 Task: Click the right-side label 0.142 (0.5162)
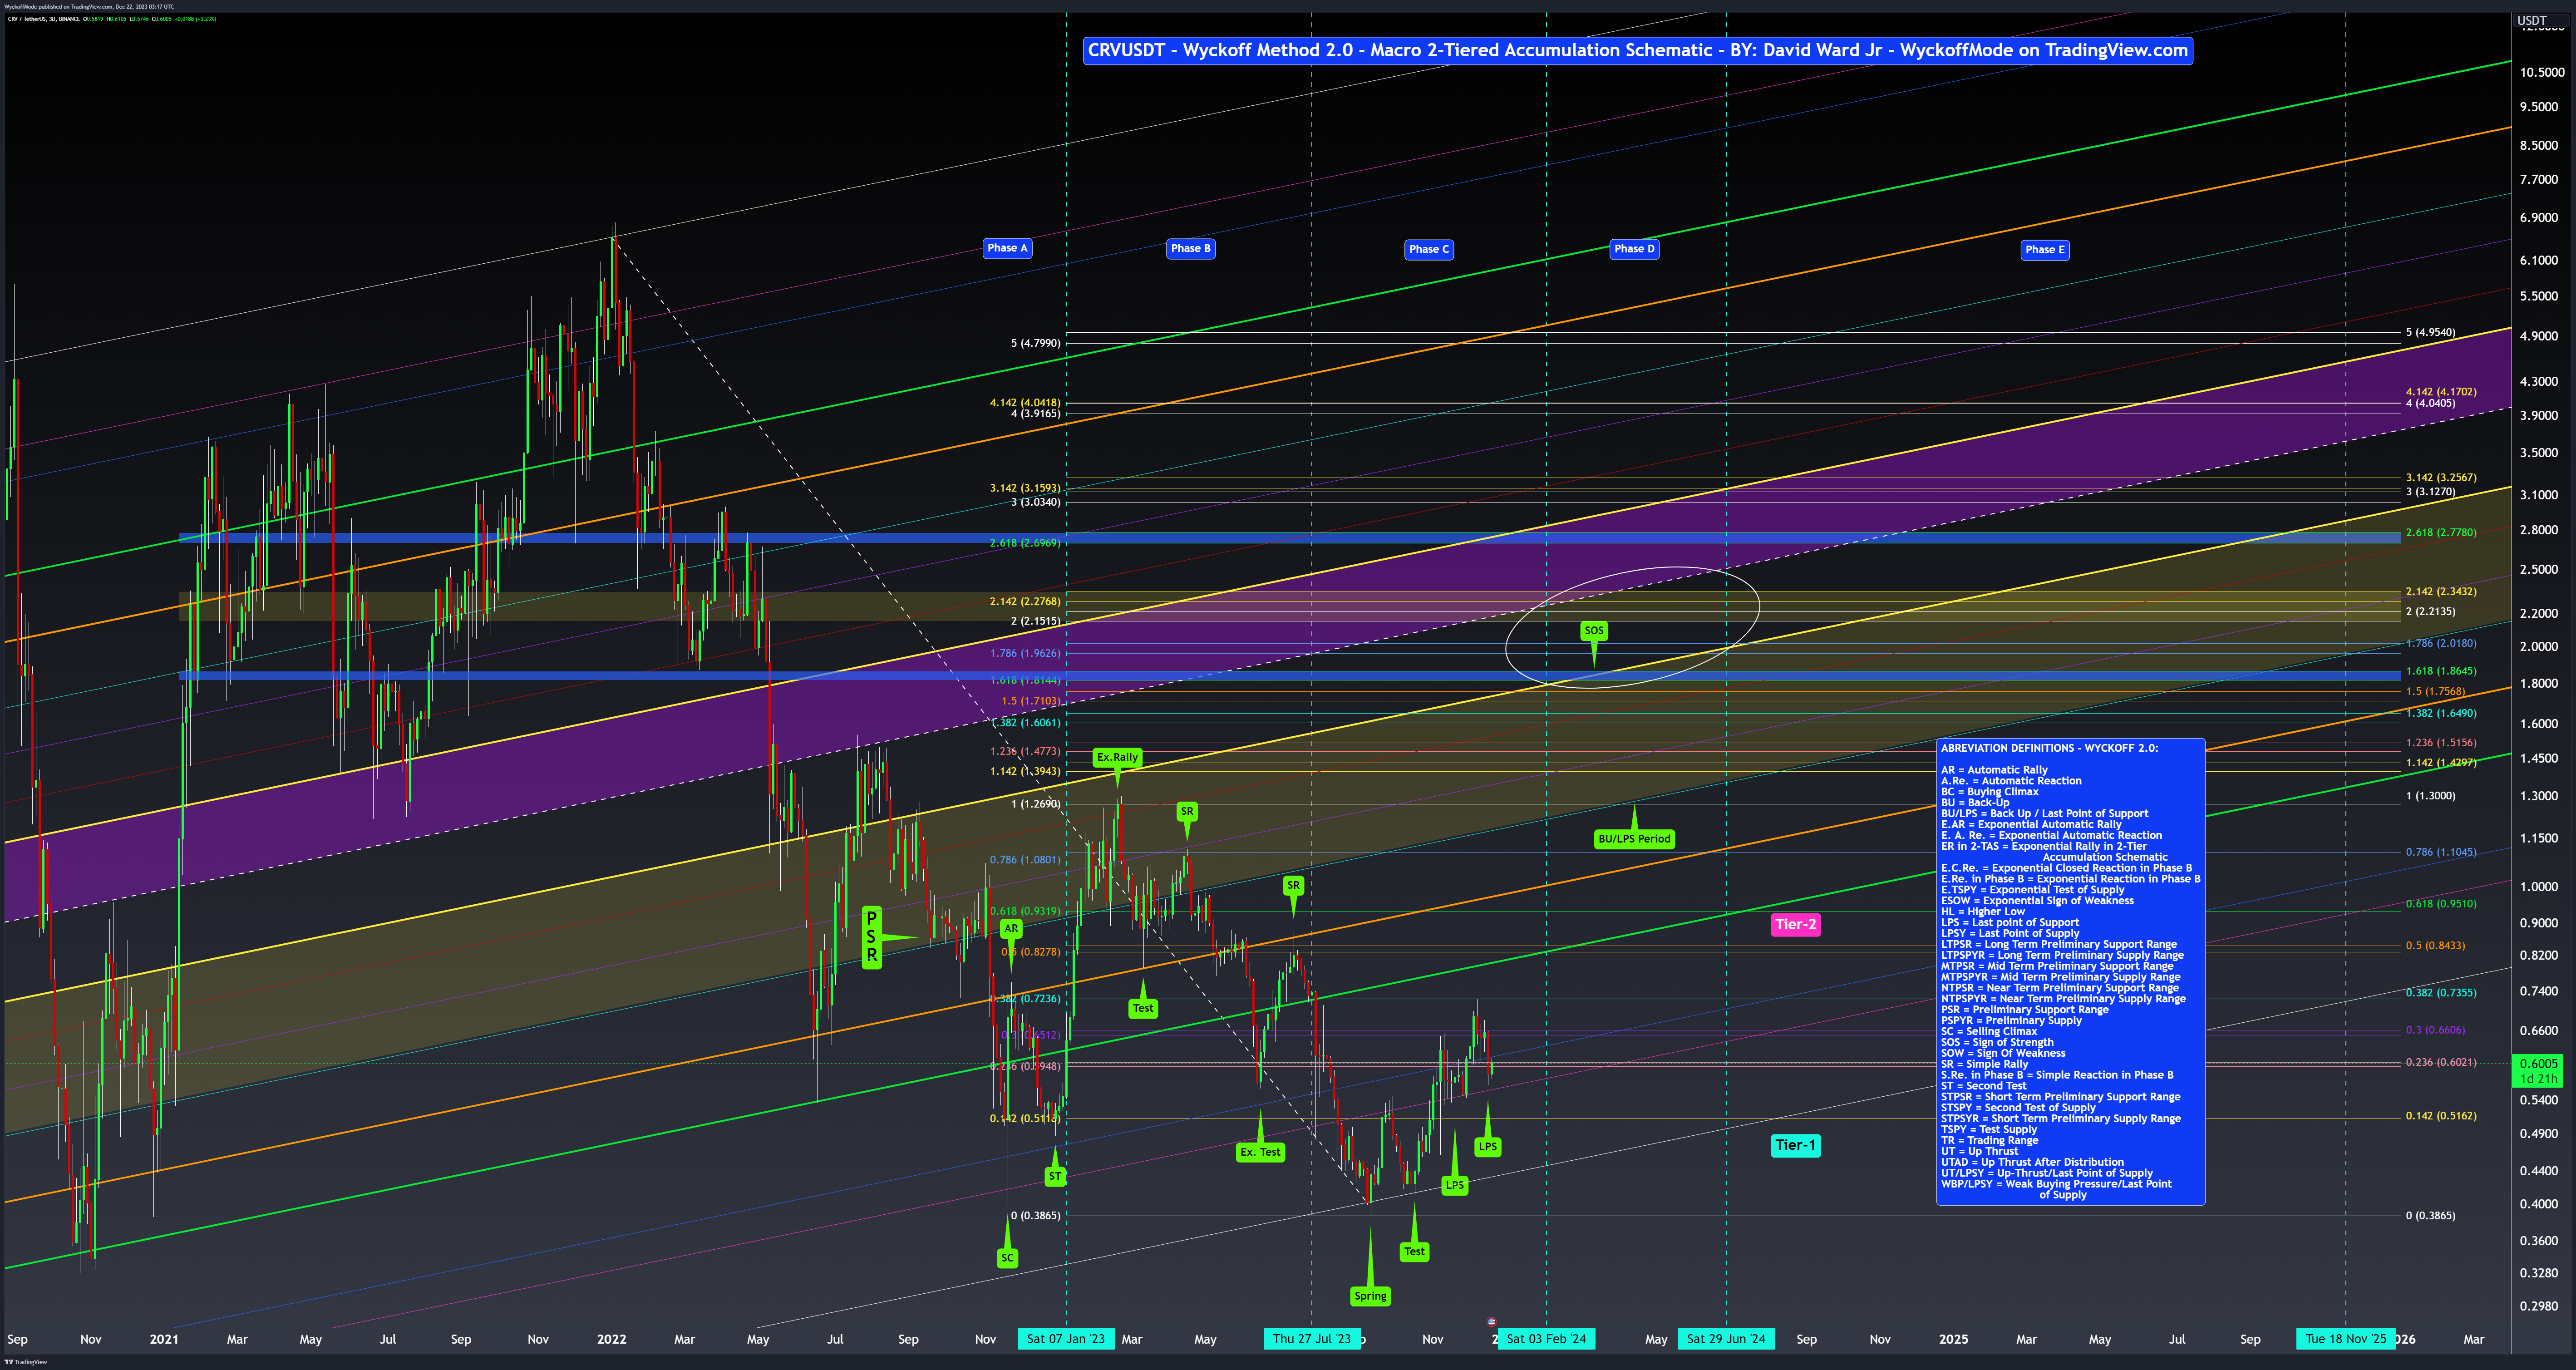[2441, 1115]
